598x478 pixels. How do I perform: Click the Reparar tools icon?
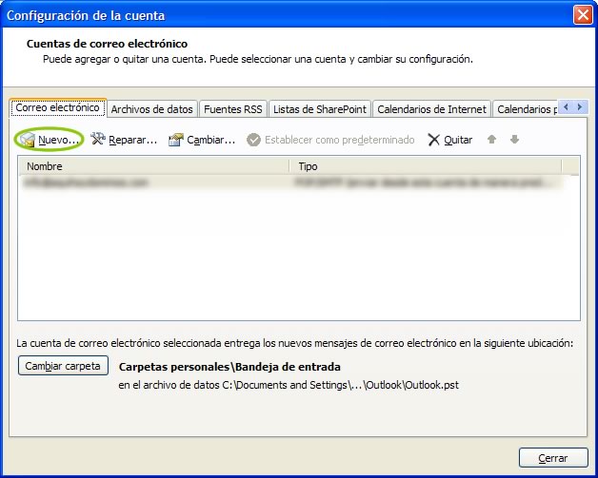(x=98, y=140)
